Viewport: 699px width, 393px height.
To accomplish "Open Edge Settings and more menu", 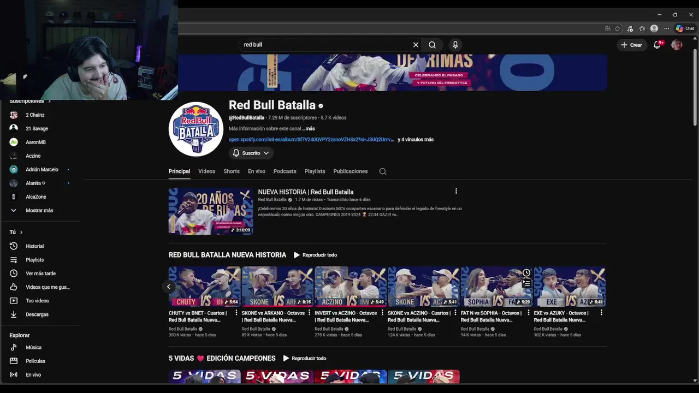I will (x=666, y=28).
